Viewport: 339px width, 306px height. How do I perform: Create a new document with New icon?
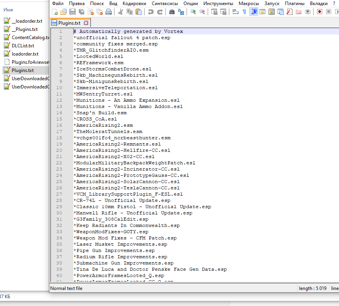[55, 12]
